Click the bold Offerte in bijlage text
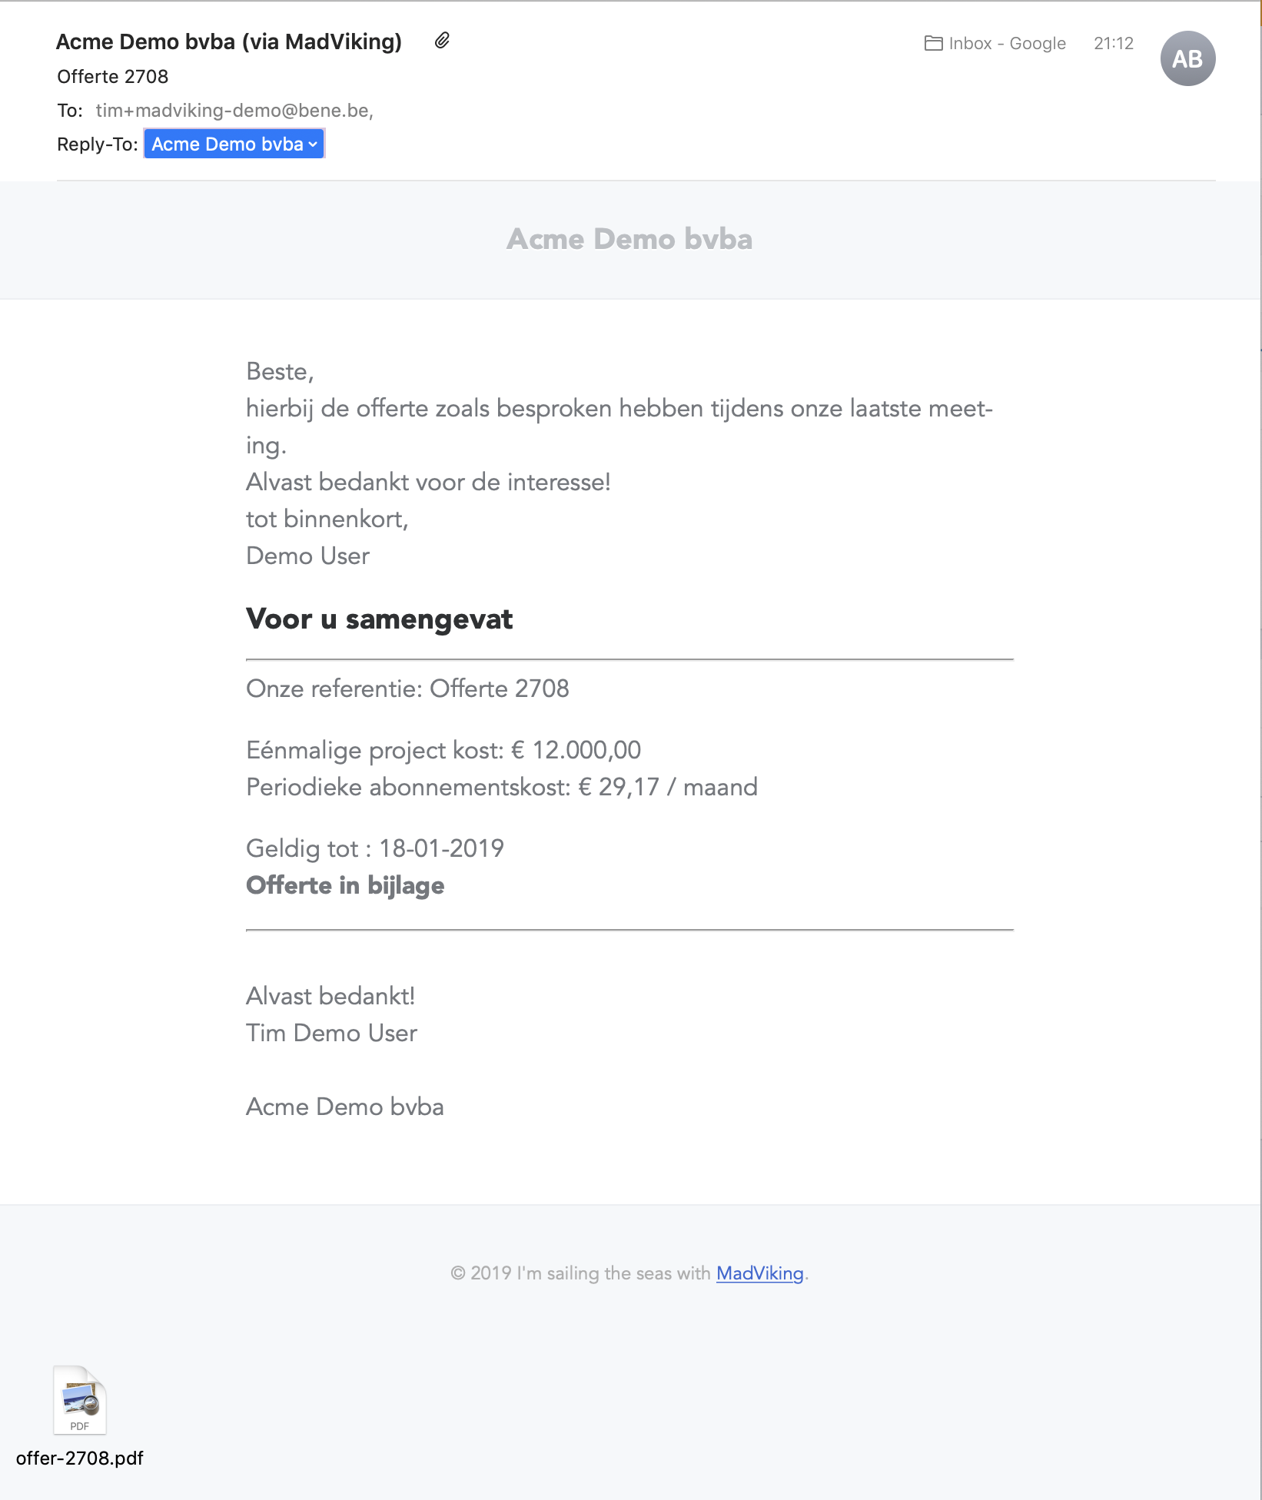 [x=345, y=885]
